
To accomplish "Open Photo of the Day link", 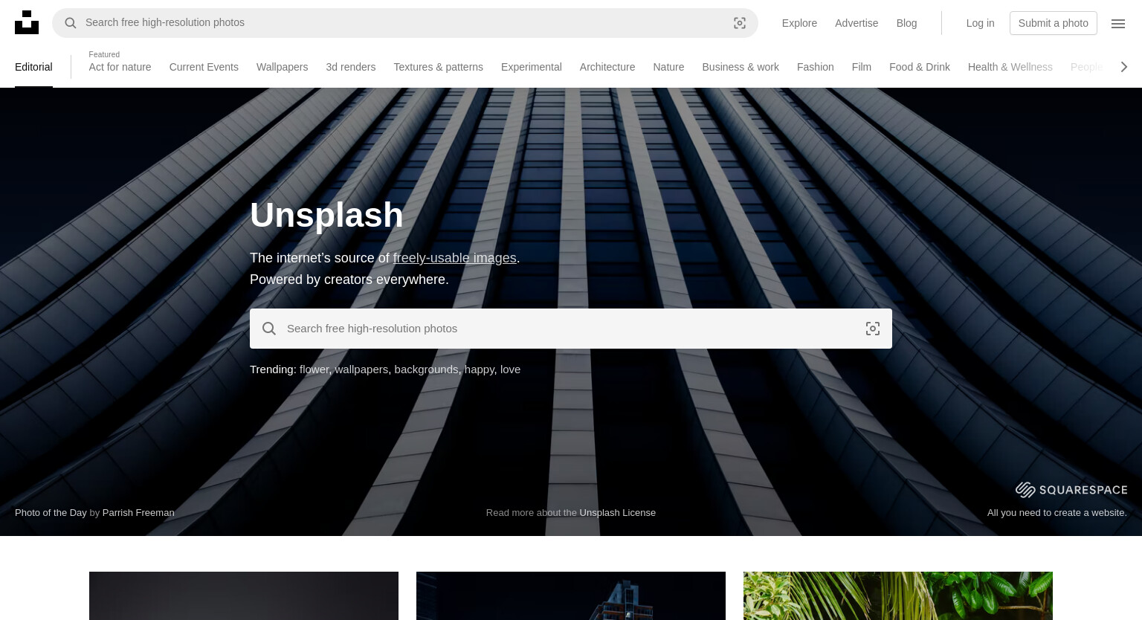I will (51, 512).
